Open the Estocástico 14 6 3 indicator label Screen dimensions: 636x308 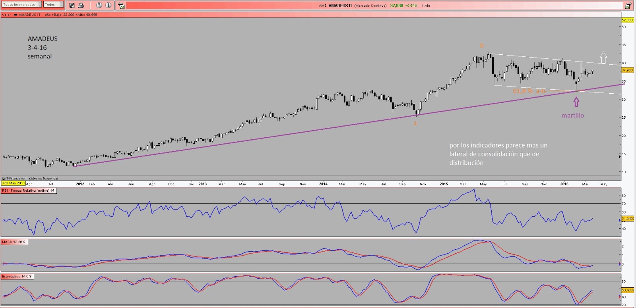(x=17, y=276)
